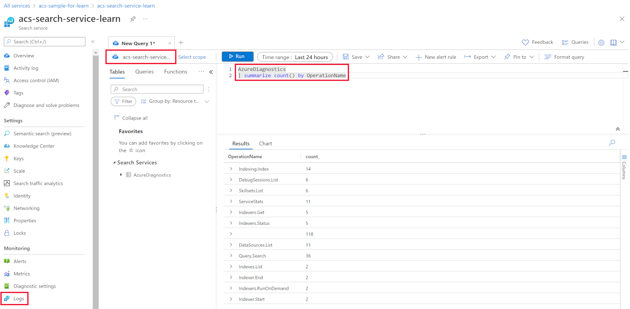Open Keys settings
The width and height of the screenshot is (630, 309).
tap(18, 158)
